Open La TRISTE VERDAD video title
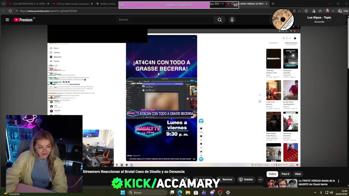Image resolution: width=349 pixels, height=196 pixels. (317, 182)
